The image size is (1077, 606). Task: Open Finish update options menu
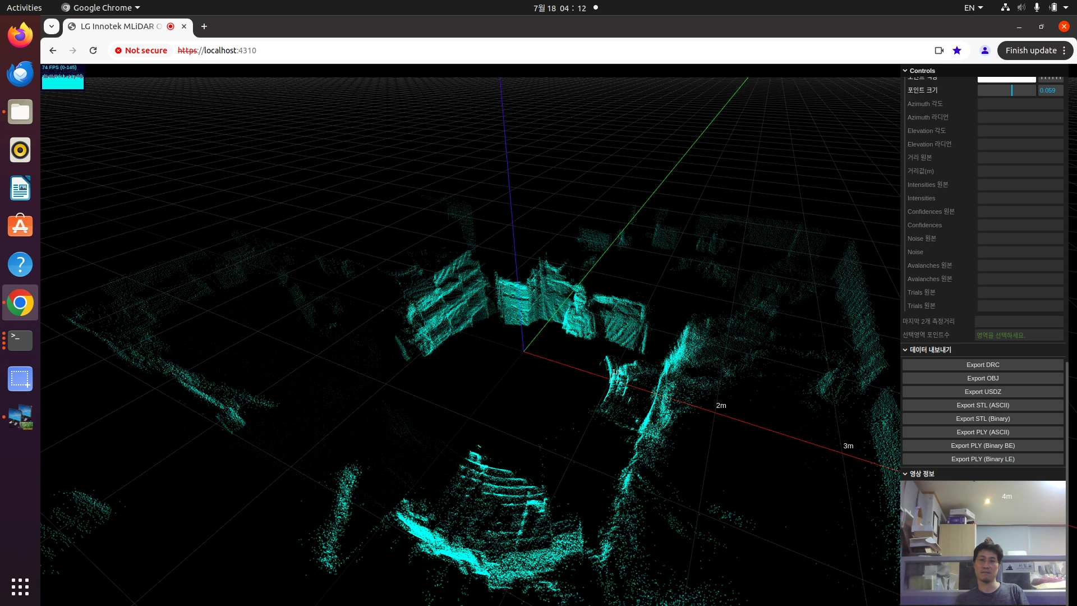click(1064, 50)
